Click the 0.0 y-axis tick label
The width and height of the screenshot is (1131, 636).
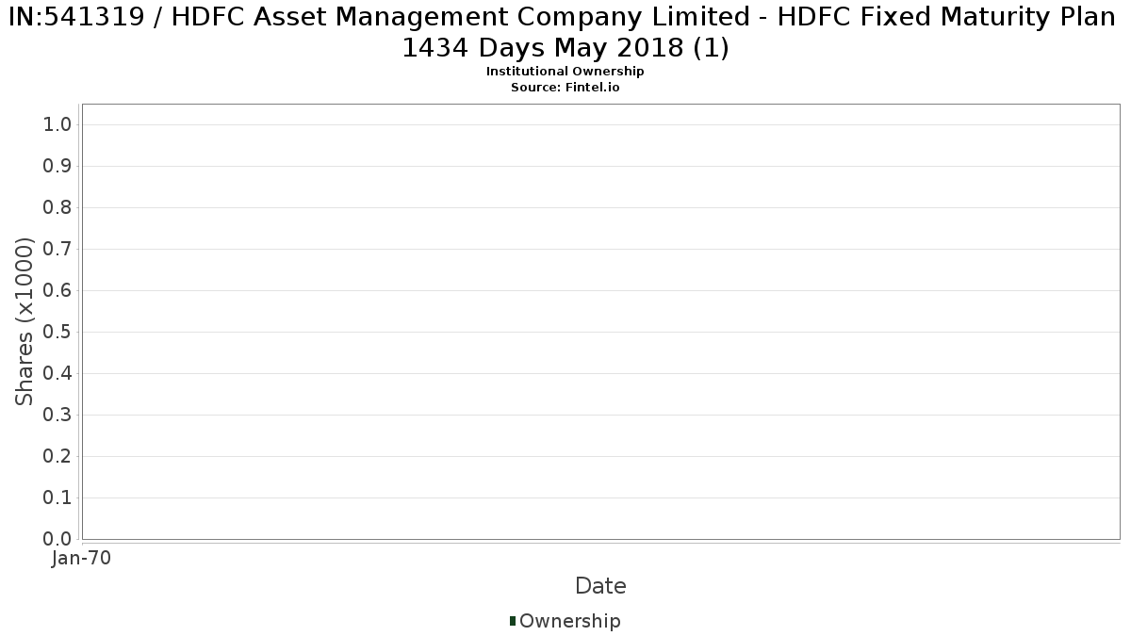[58, 539]
